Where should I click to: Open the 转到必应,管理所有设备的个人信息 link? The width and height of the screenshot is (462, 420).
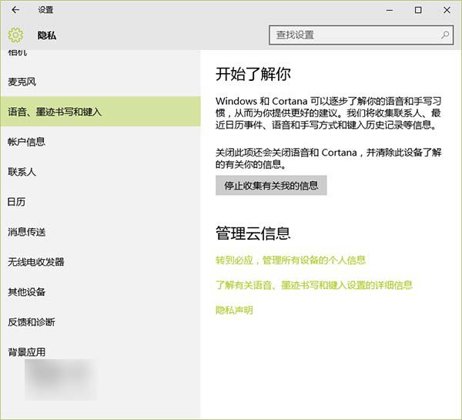290,260
